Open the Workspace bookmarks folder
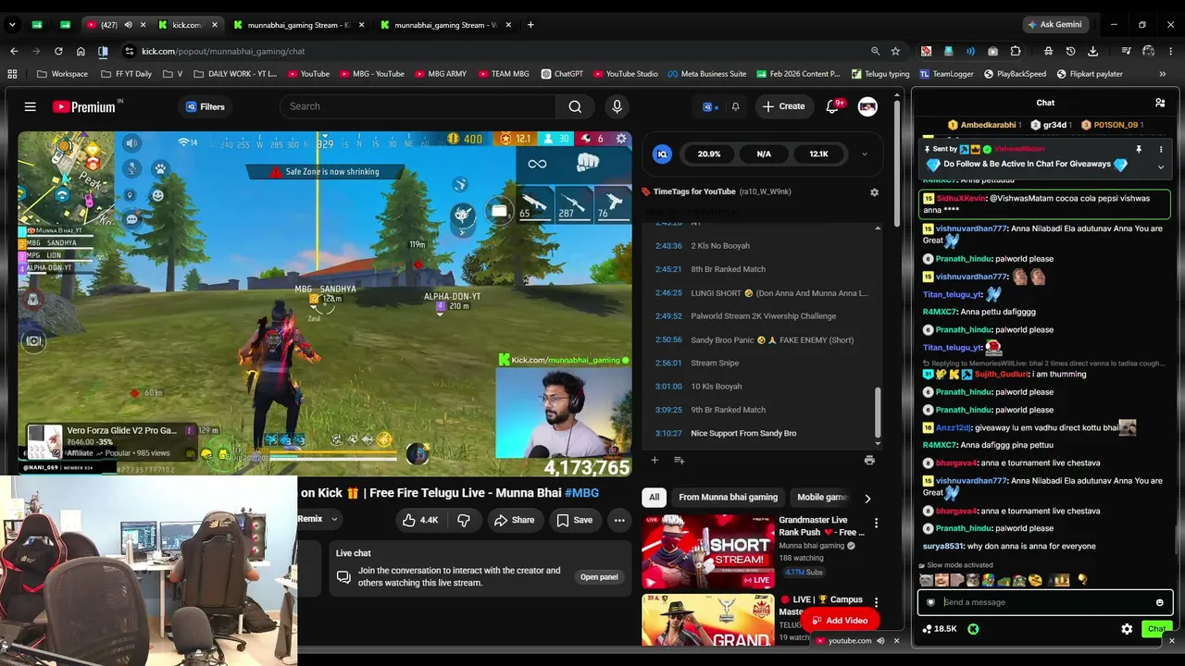 (63, 74)
